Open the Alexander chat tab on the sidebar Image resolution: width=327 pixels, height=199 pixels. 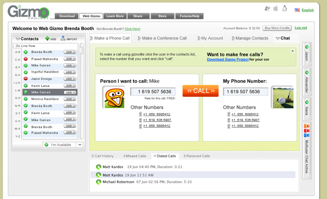307,82
